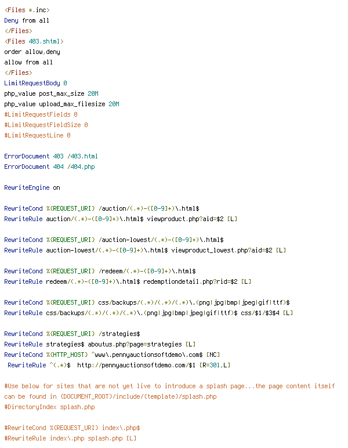Click the '#RewriteCond %{REQUEST_URI} index\.php$' comment
The height and width of the screenshot is (448, 348).
[72, 428]
